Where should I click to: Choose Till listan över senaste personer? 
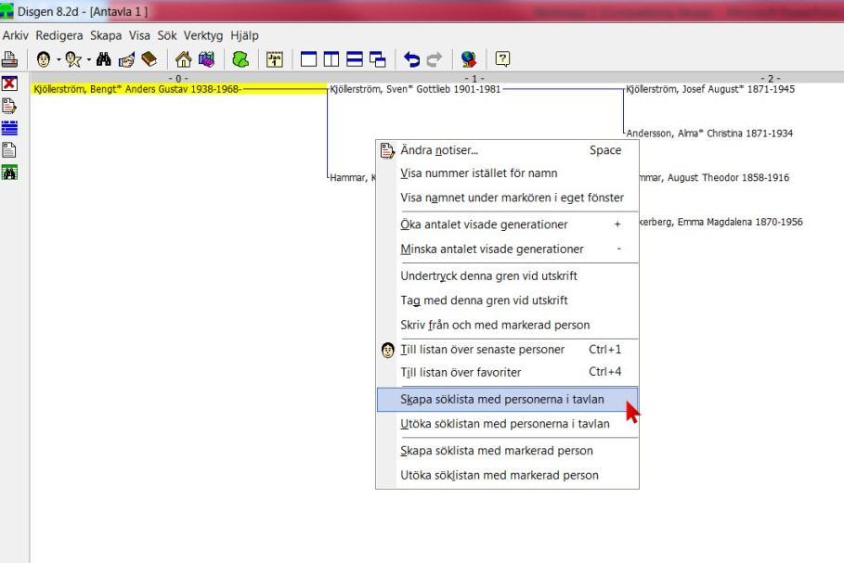click(x=507, y=350)
